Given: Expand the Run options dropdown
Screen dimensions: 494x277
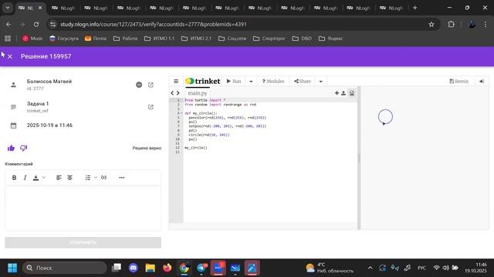Looking at the screenshot, I should 251,82.
